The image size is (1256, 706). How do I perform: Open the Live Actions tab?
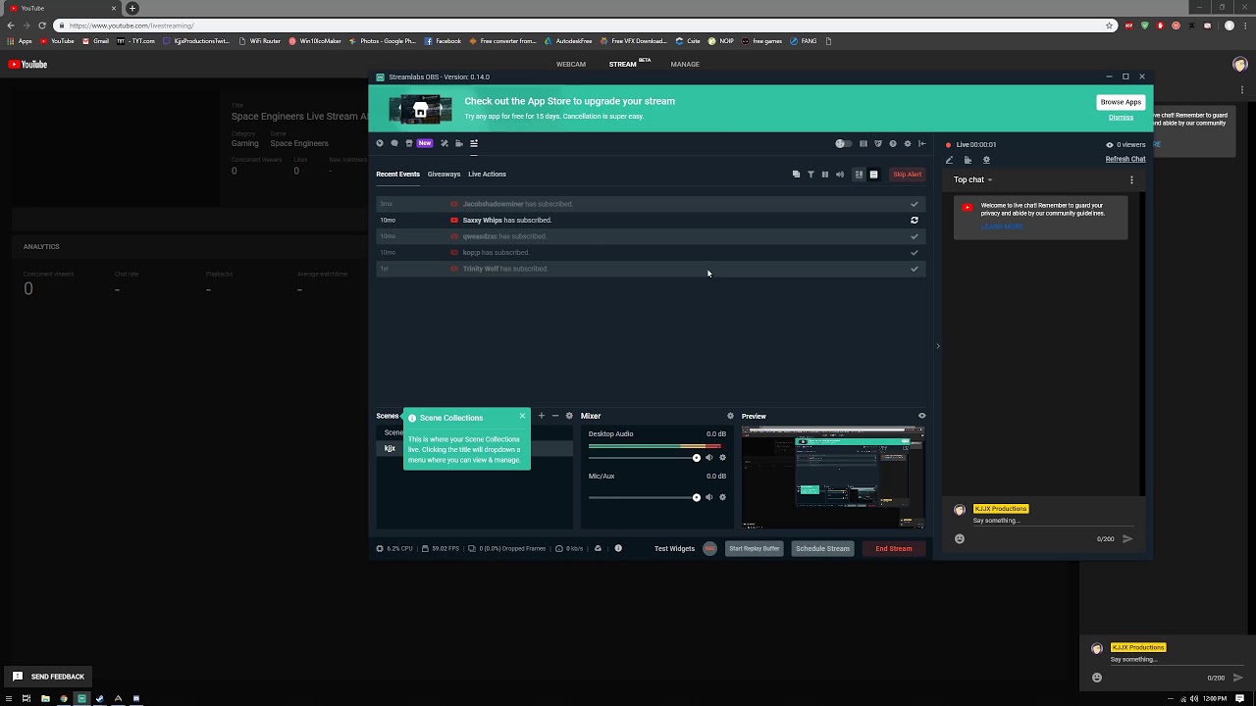[487, 175]
